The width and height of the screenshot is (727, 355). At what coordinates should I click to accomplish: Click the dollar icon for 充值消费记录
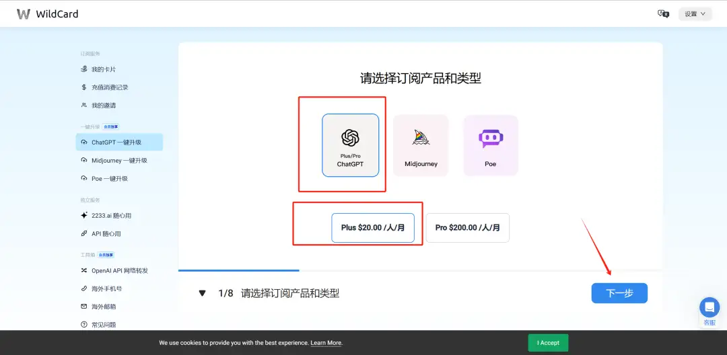pyautogui.click(x=84, y=87)
